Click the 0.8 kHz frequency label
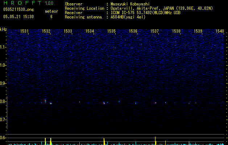The image size is (228, 145). (x=3, y=101)
